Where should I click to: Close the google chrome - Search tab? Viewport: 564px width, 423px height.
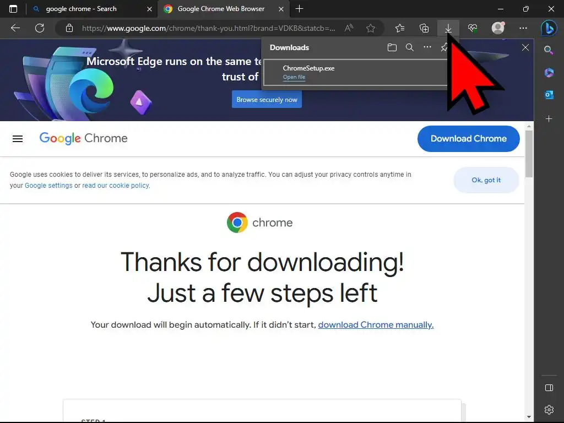[x=150, y=9]
